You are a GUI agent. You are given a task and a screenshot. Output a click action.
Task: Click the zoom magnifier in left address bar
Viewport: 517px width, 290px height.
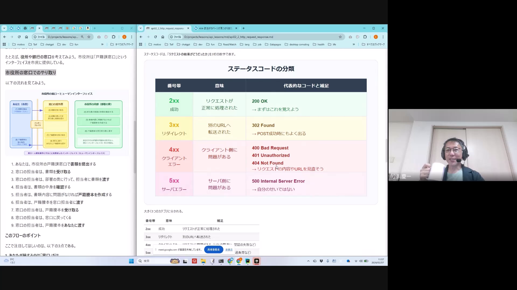(x=82, y=37)
